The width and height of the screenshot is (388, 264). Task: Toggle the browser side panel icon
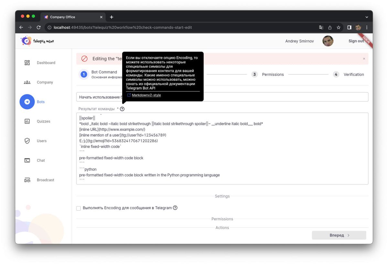(x=349, y=27)
